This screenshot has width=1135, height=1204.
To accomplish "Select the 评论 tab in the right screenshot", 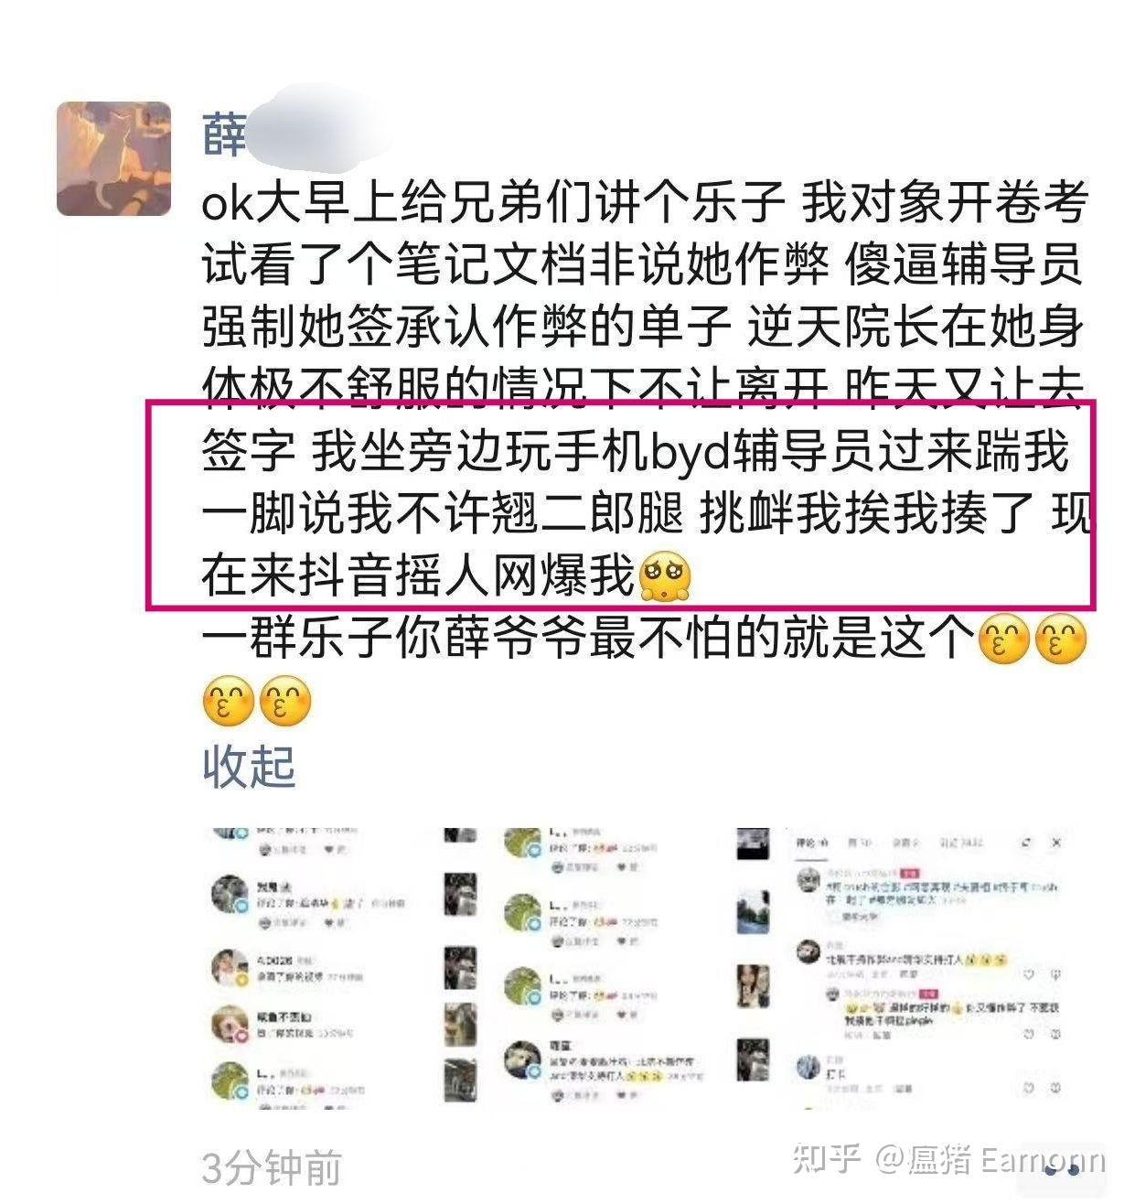I will tap(810, 842).
